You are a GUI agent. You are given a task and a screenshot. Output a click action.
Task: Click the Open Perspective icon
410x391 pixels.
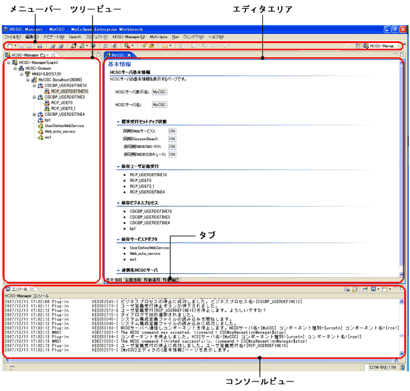pyautogui.click(x=358, y=46)
